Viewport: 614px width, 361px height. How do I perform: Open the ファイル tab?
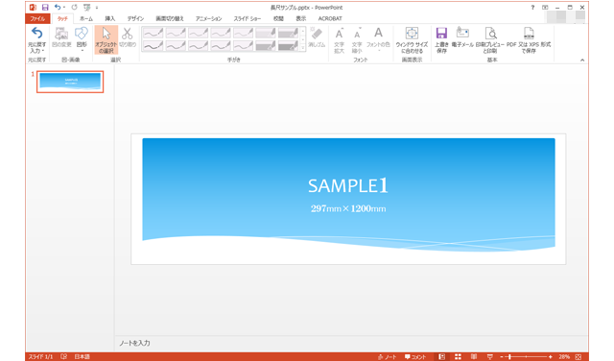coord(37,18)
